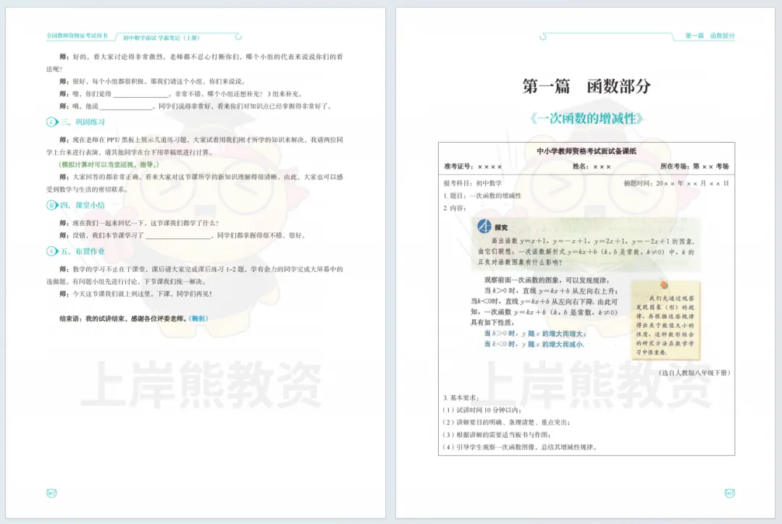Viewport: 782px width, 524px height.
Task: Click the round icon beside 三、巩固练习
Action: (x=52, y=122)
